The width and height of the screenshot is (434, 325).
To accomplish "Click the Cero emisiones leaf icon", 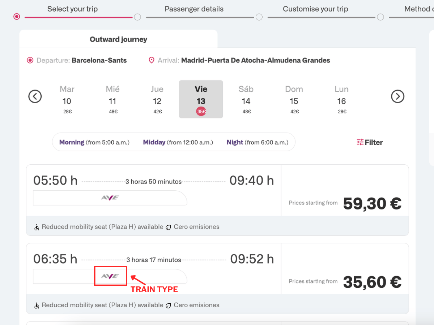I will pyautogui.click(x=169, y=226).
